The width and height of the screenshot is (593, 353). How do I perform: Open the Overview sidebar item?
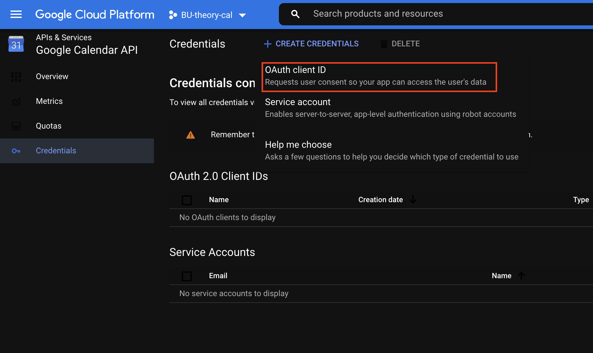(77, 76)
